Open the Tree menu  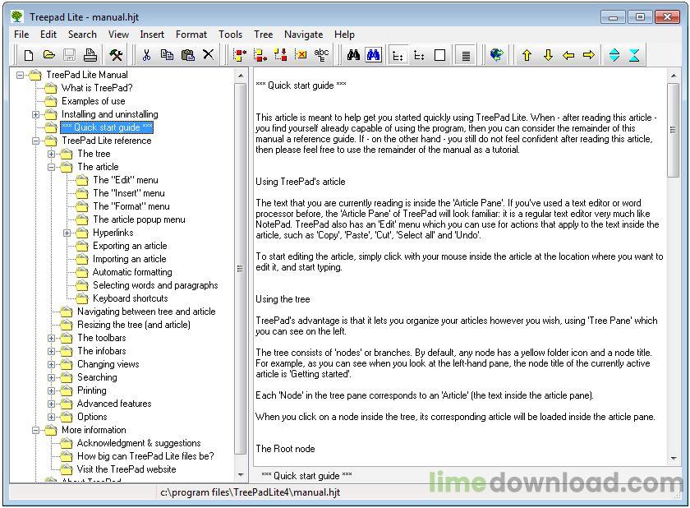(263, 35)
